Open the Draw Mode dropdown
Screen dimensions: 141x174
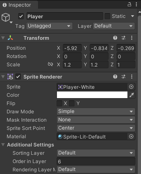pyautogui.click(x=96, y=111)
